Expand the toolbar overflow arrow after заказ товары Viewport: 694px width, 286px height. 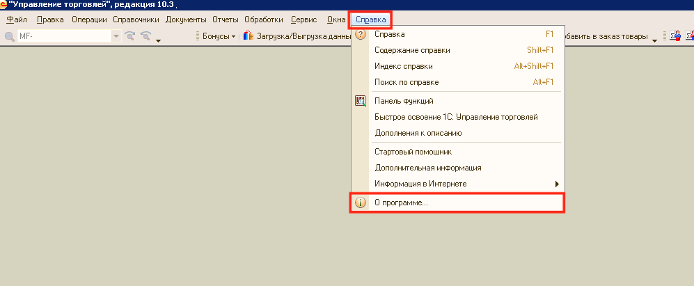[x=655, y=41]
